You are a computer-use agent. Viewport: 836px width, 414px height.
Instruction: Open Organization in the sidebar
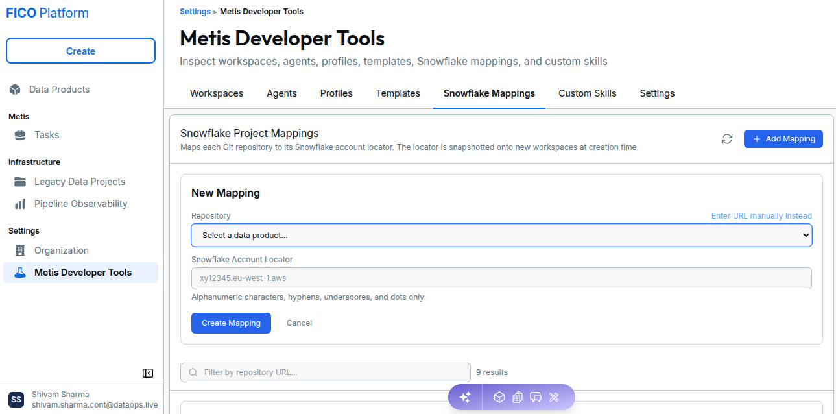click(x=80, y=250)
